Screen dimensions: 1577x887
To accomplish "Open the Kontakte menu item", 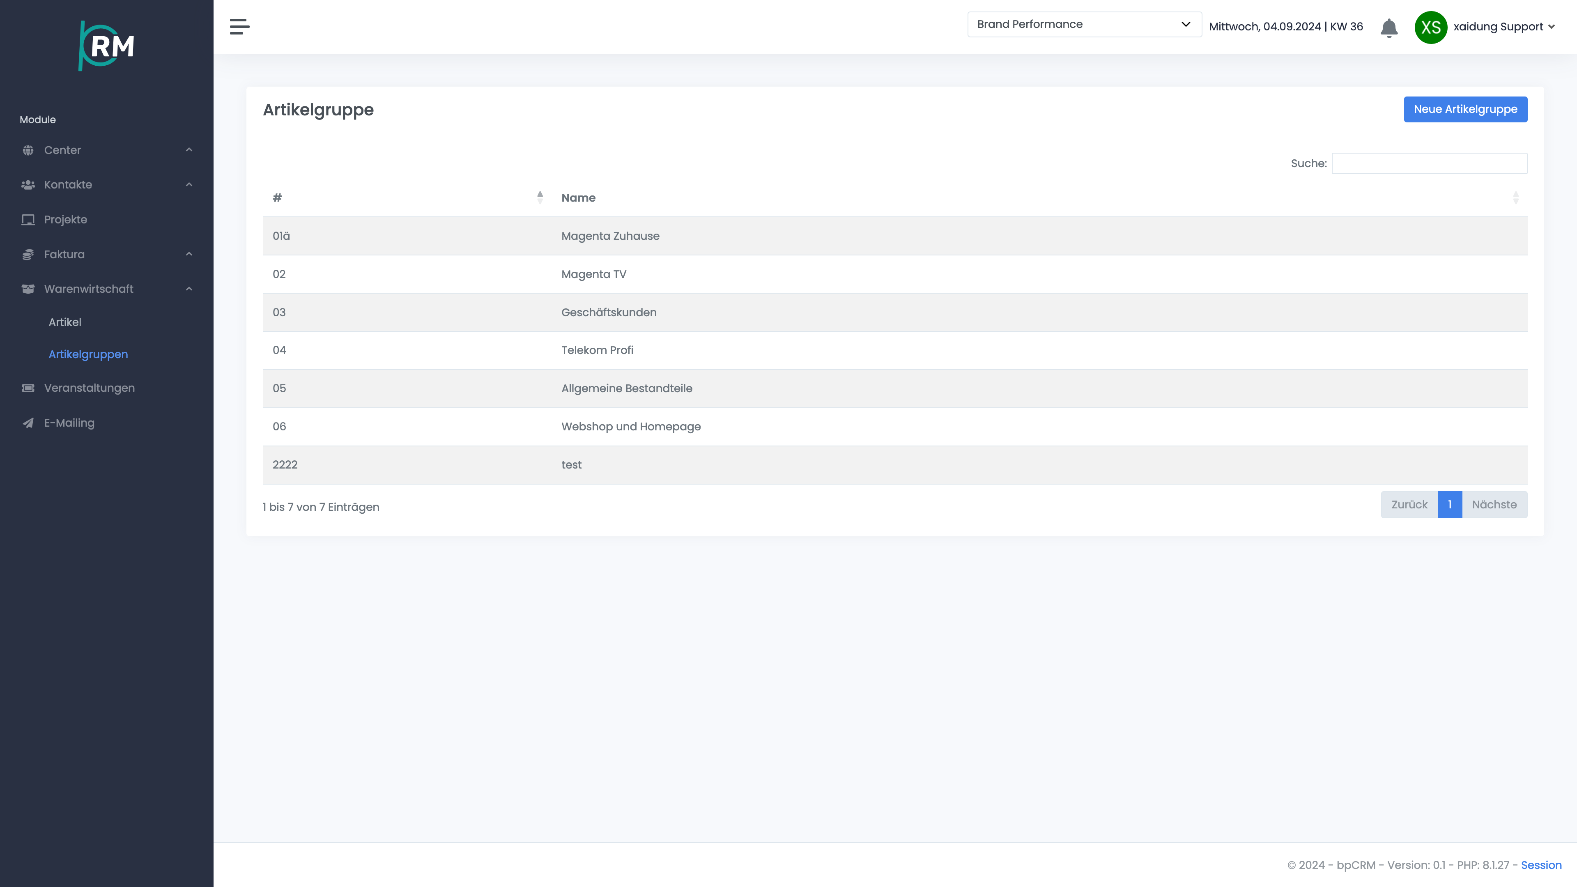I will (68, 185).
